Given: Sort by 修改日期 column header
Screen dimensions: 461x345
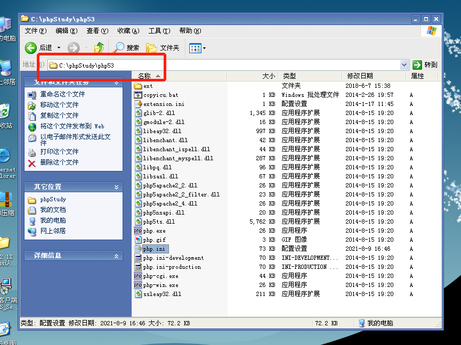Looking at the screenshot, I should (x=374, y=76).
